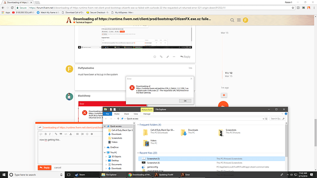Expand OneDrive in the navigation pane
317x178 pixels.
(105, 147)
